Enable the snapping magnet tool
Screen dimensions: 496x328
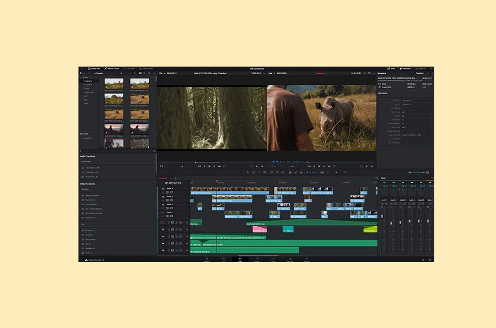coord(289,172)
